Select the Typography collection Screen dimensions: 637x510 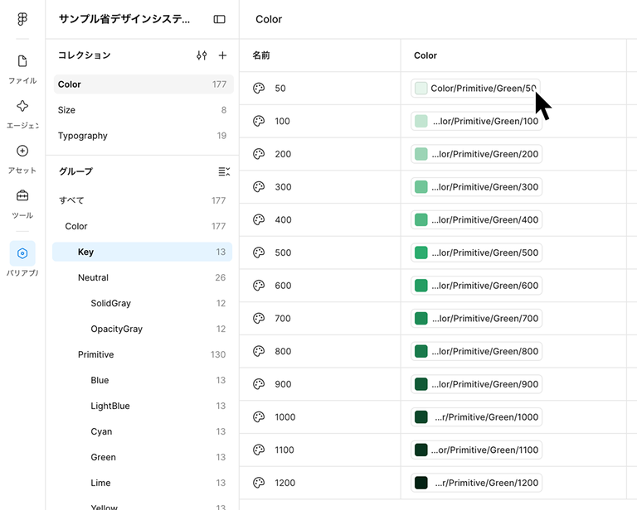click(x=143, y=136)
